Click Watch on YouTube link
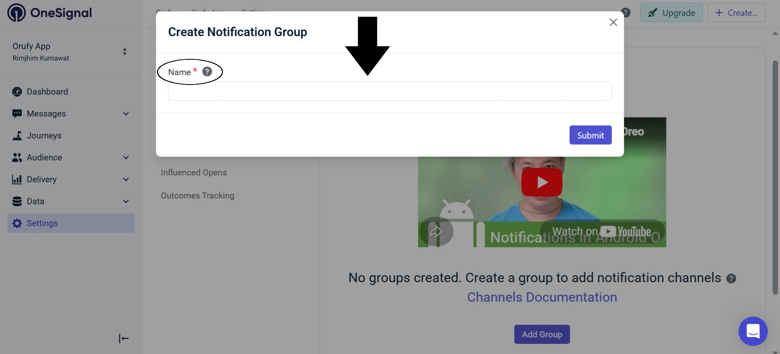 pyautogui.click(x=602, y=232)
